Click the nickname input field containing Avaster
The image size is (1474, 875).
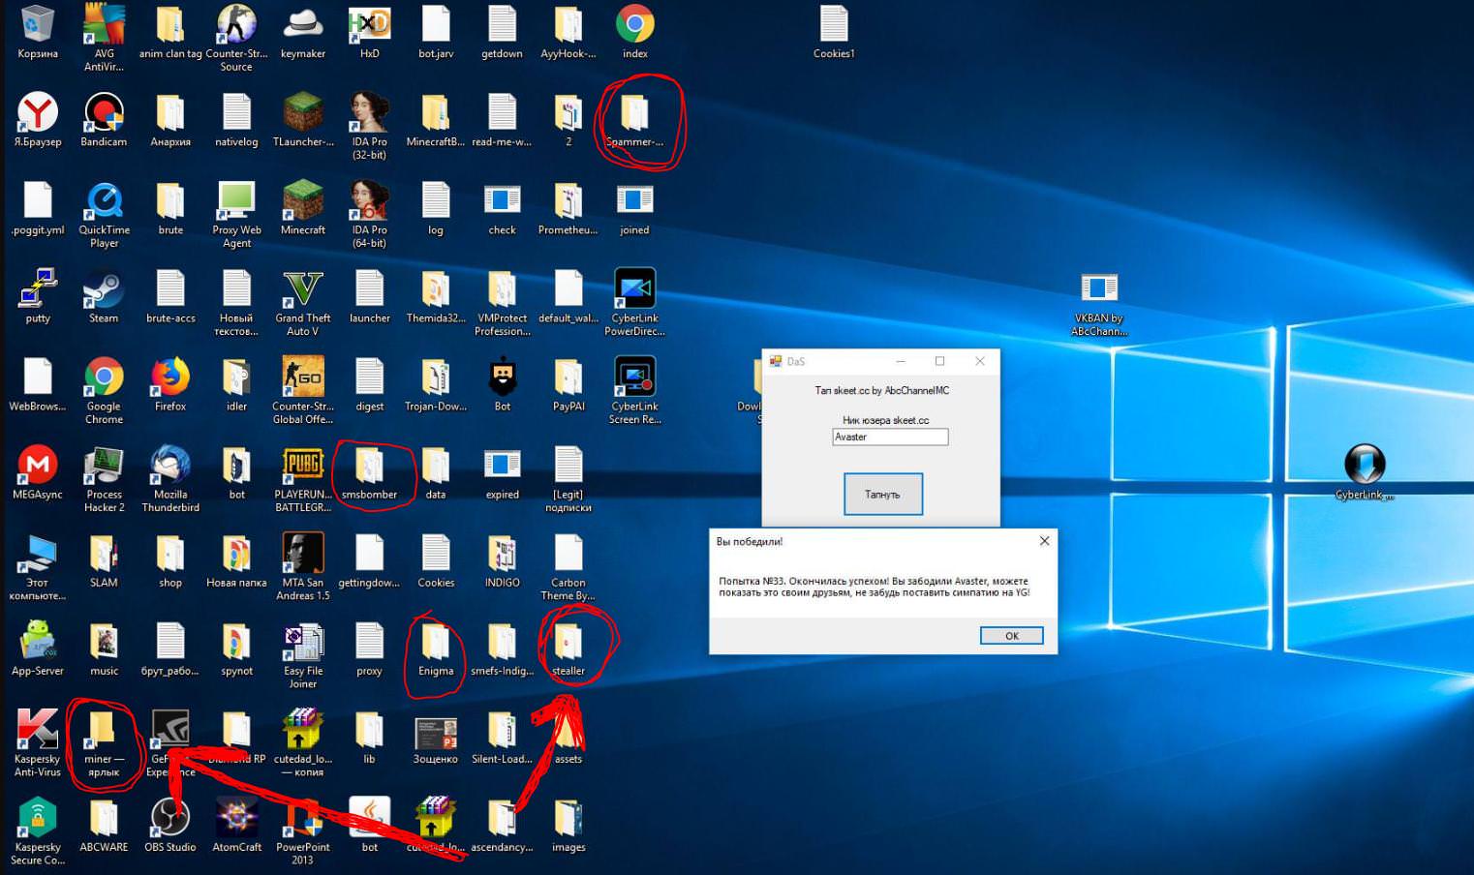pyautogui.click(x=890, y=437)
